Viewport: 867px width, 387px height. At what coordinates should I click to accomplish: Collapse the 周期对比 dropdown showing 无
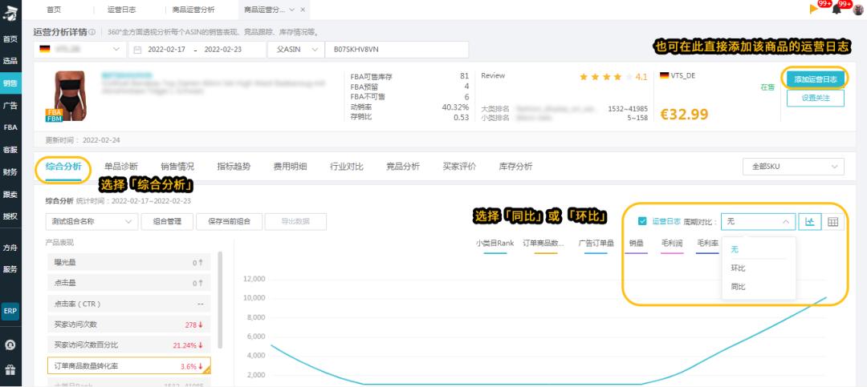(x=758, y=221)
